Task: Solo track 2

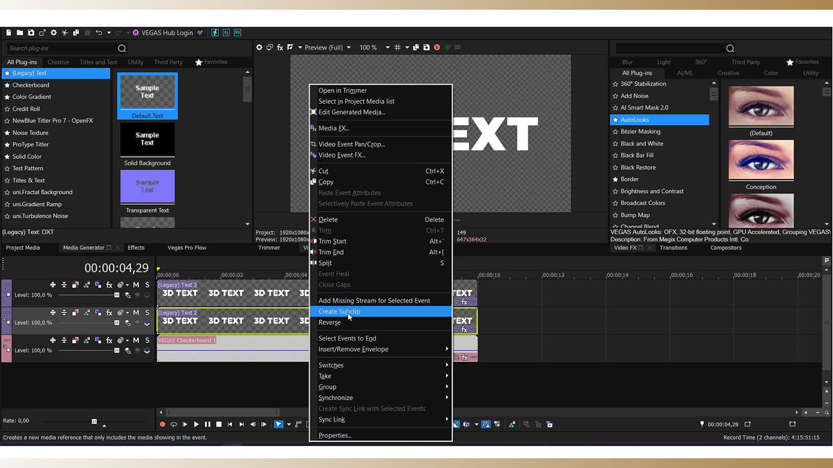Action: (148, 313)
